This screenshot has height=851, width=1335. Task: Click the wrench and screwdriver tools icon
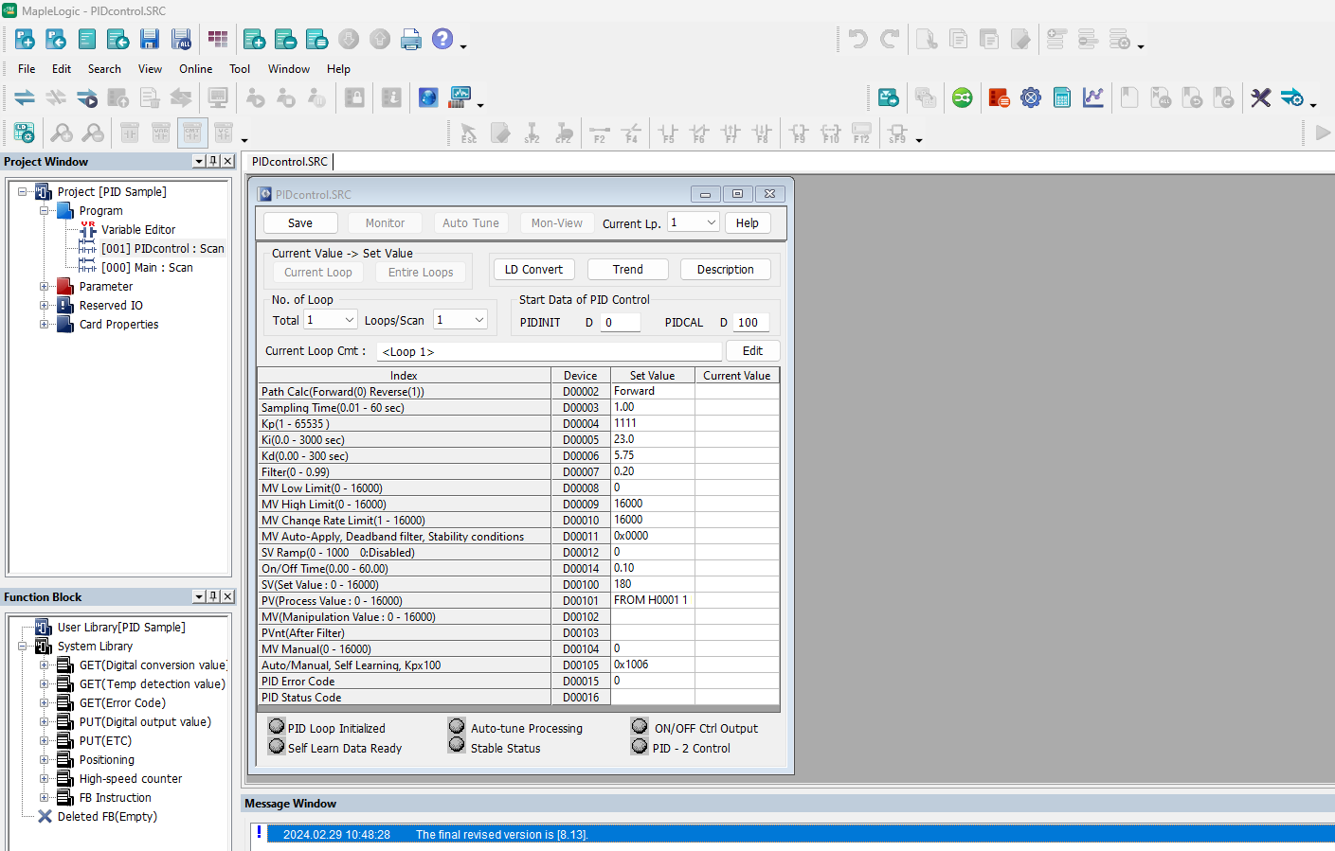[x=1260, y=98]
